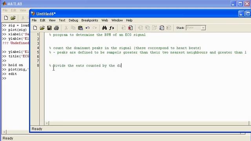Open the Text menu in the editor

[62, 20]
